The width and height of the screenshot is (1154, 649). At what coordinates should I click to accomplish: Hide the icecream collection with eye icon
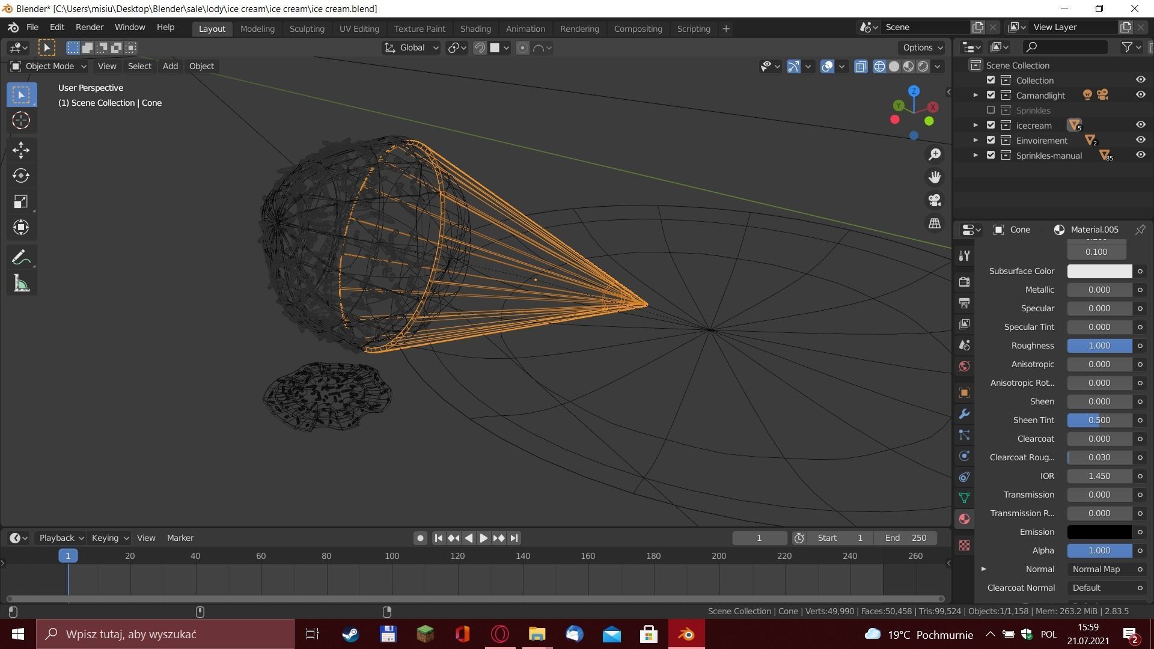point(1140,125)
